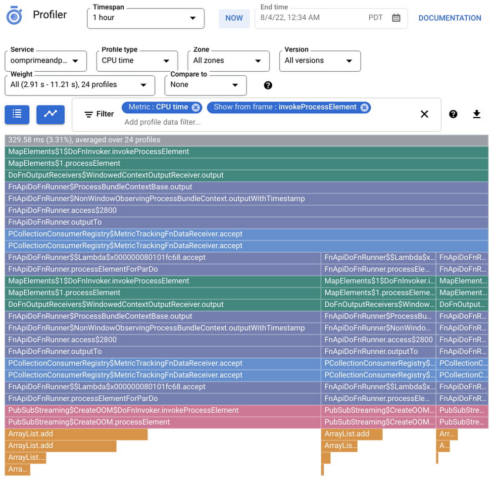495x478 pixels.
Task: Remove the Show from frame filter chip
Action: pyautogui.click(x=364, y=107)
